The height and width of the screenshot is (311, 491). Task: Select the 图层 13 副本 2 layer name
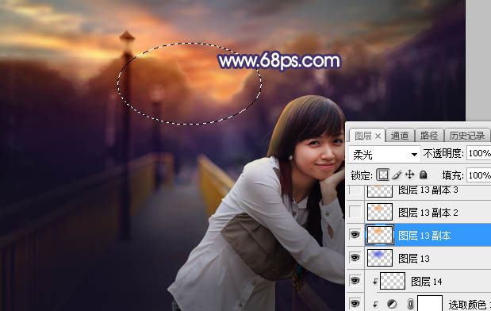tap(428, 213)
